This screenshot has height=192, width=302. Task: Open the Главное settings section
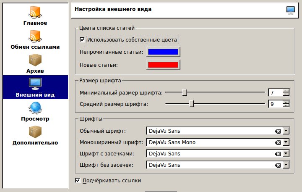pos(35,16)
